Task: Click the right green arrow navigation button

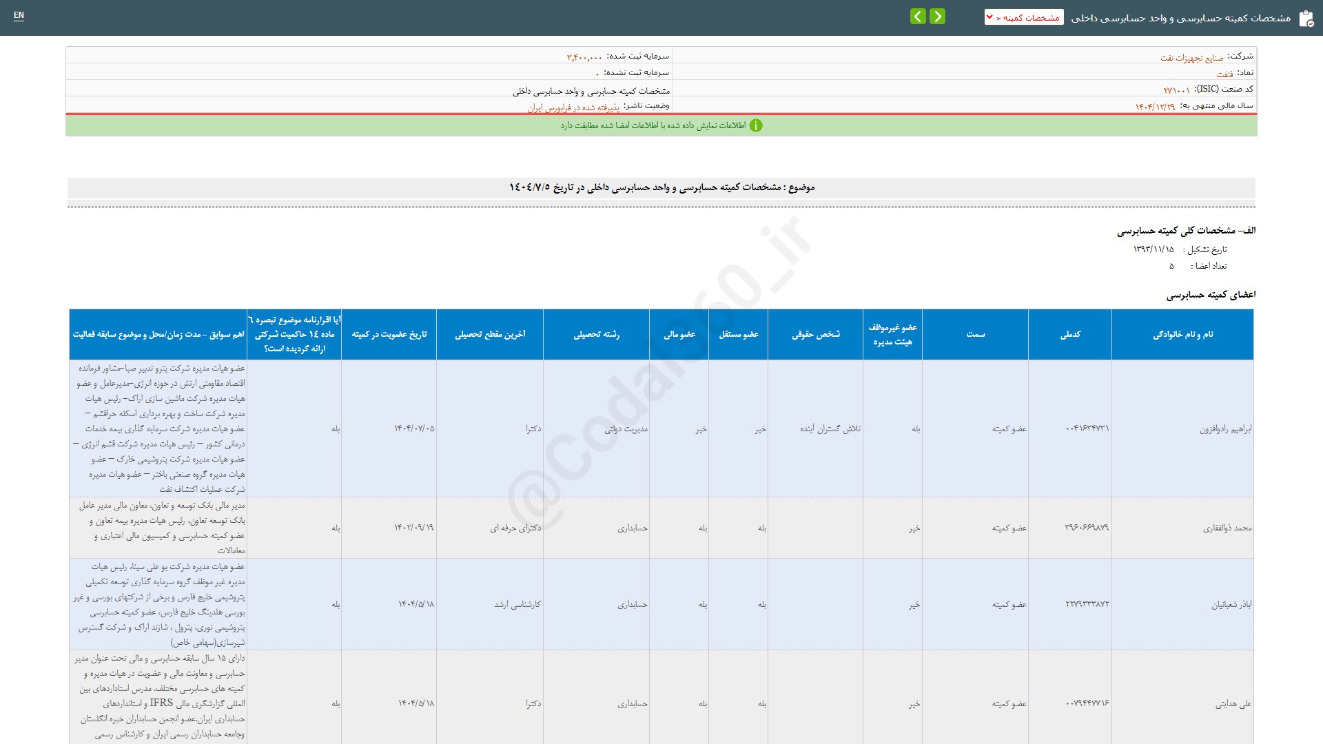Action: (937, 17)
